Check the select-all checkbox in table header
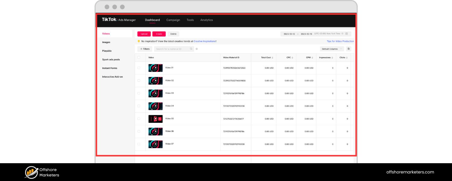452x181 pixels. click(139, 57)
